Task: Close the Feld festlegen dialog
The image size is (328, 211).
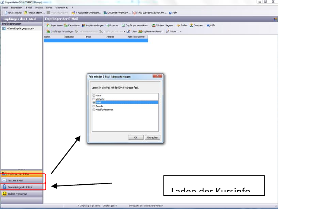Action: [x=158, y=76]
